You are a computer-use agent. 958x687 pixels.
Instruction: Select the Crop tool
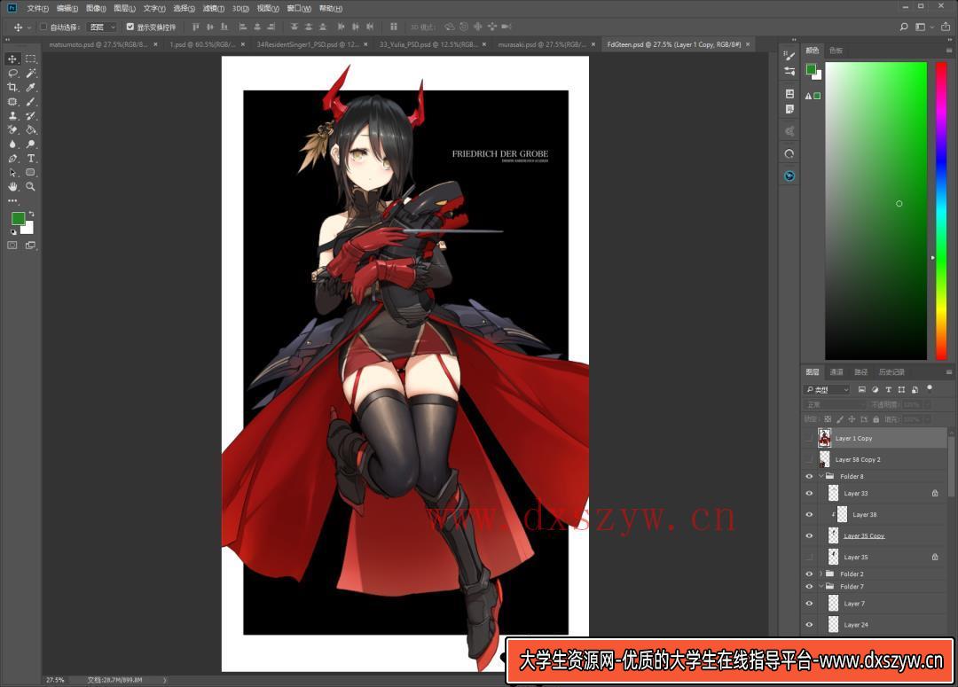click(12, 88)
